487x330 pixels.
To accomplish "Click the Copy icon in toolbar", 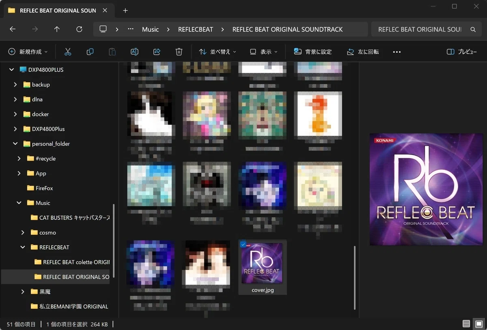I will 90,51.
